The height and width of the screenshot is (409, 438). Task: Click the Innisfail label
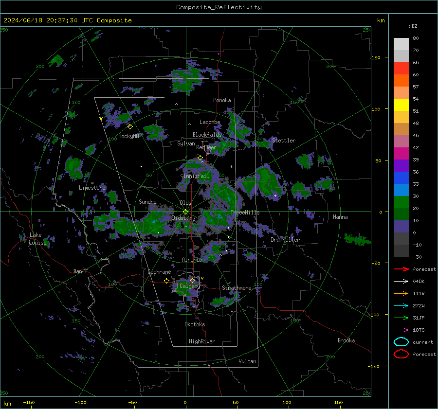click(196, 176)
